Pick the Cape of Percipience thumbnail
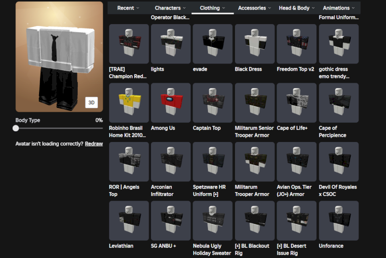The height and width of the screenshot is (258, 386). 339,103
